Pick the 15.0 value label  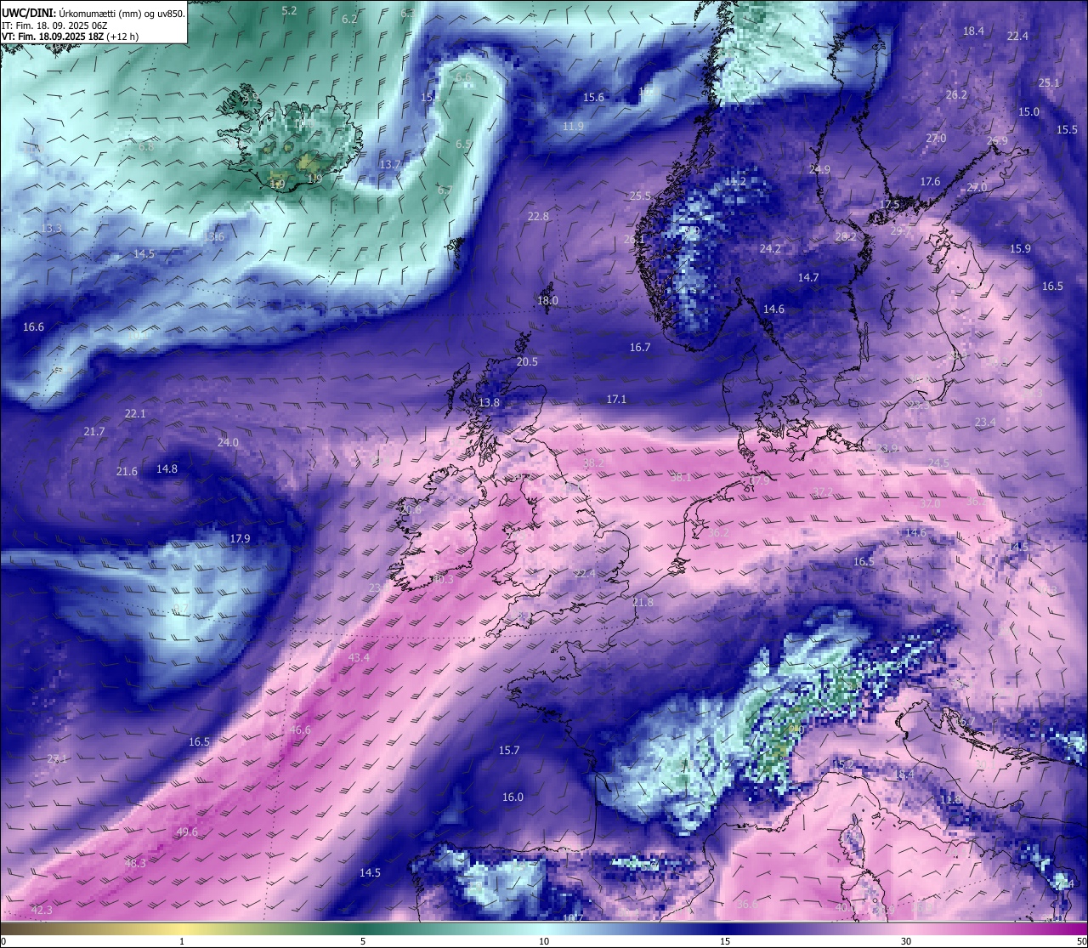(1028, 112)
